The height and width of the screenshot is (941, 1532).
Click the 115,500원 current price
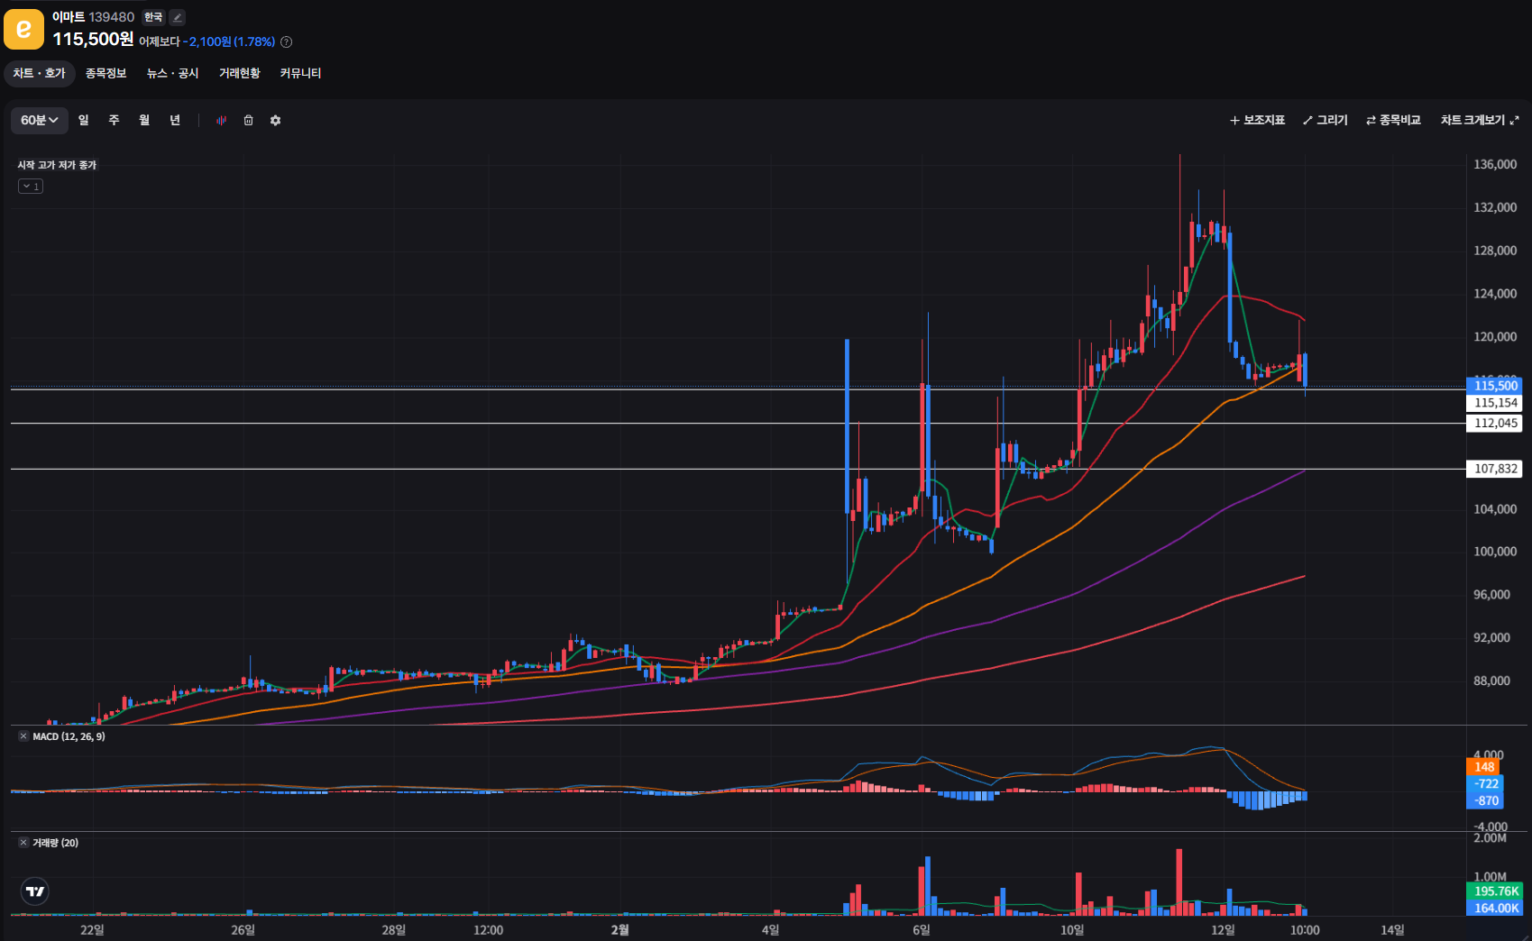[93, 40]
